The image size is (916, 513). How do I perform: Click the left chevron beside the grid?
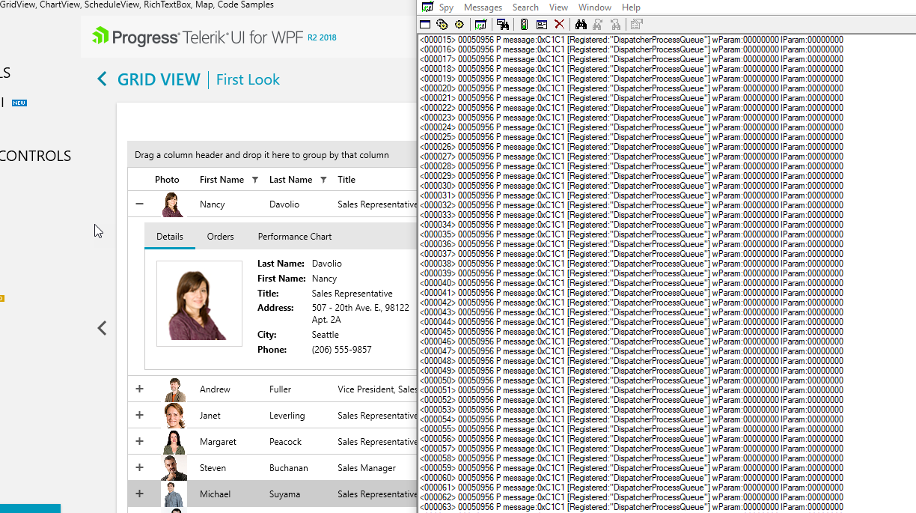click(103, 328)
